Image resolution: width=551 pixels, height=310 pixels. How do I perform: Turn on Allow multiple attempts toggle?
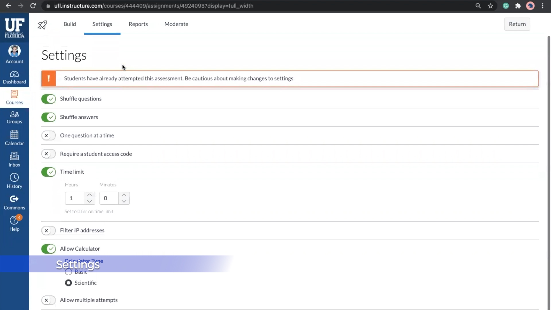point(48,300)
